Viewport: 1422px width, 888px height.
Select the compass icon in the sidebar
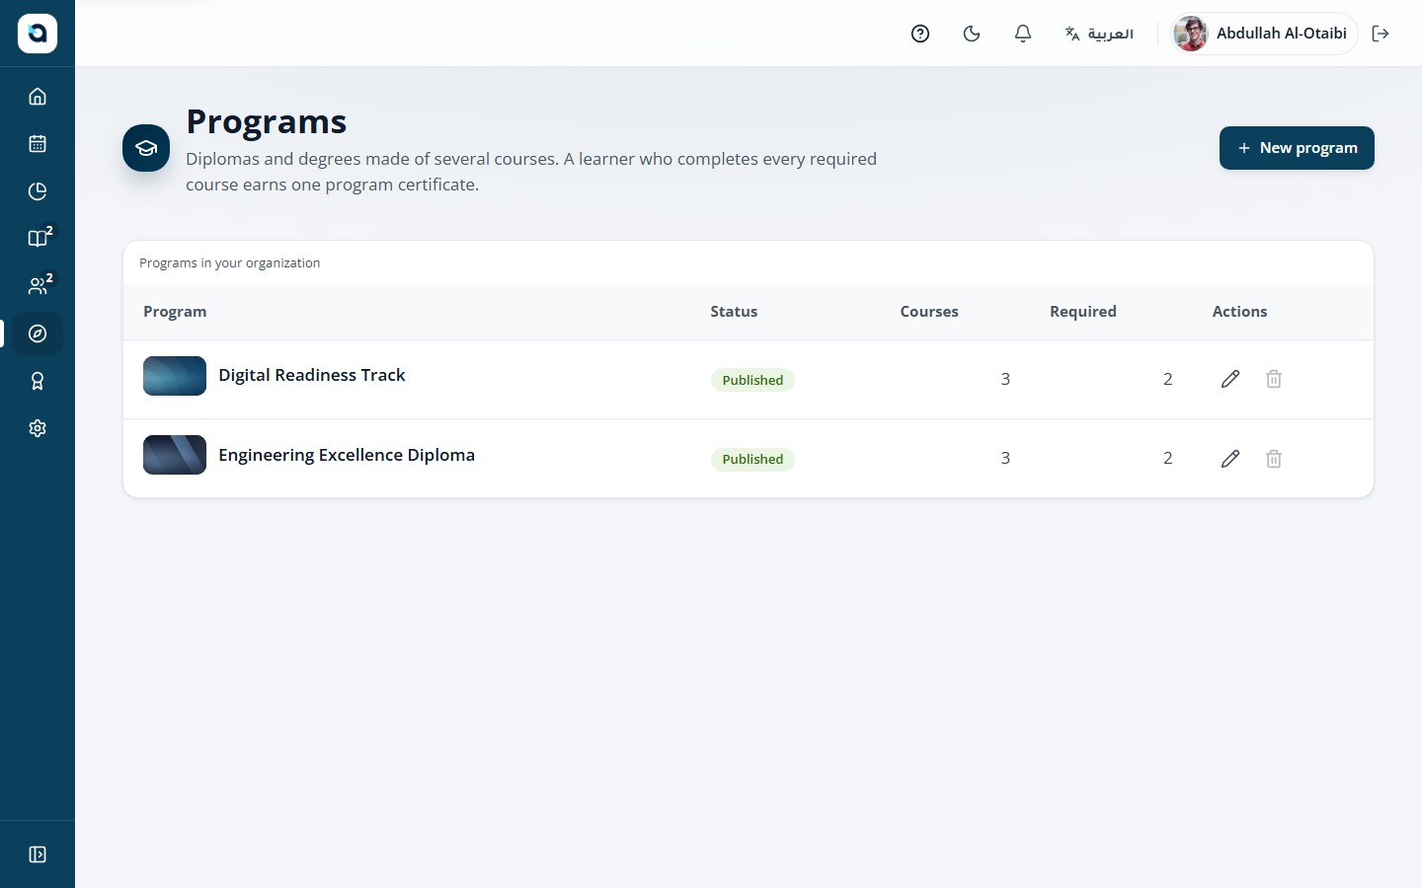(38, 333)
